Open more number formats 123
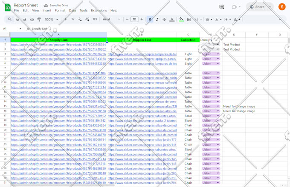Viewport: 290px width, 187px height. (95, 19)
